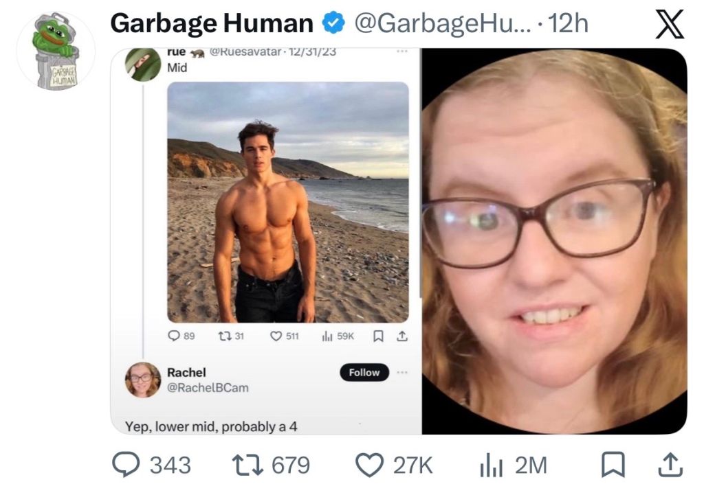The image size is (704, 484).
Task: Repost the tweet via the 679 retweet icon
Action: tap(247, 465)
